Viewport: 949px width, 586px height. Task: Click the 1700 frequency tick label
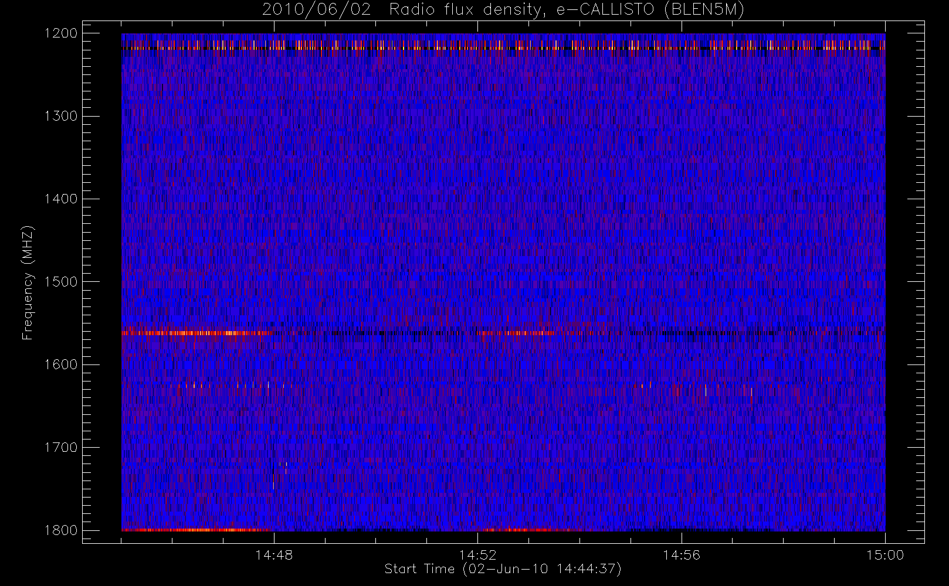[x=61, y=448]
